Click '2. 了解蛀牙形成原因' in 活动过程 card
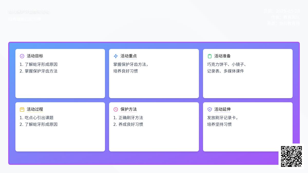This screenshot has height=173, width=308. click(38, 125)
